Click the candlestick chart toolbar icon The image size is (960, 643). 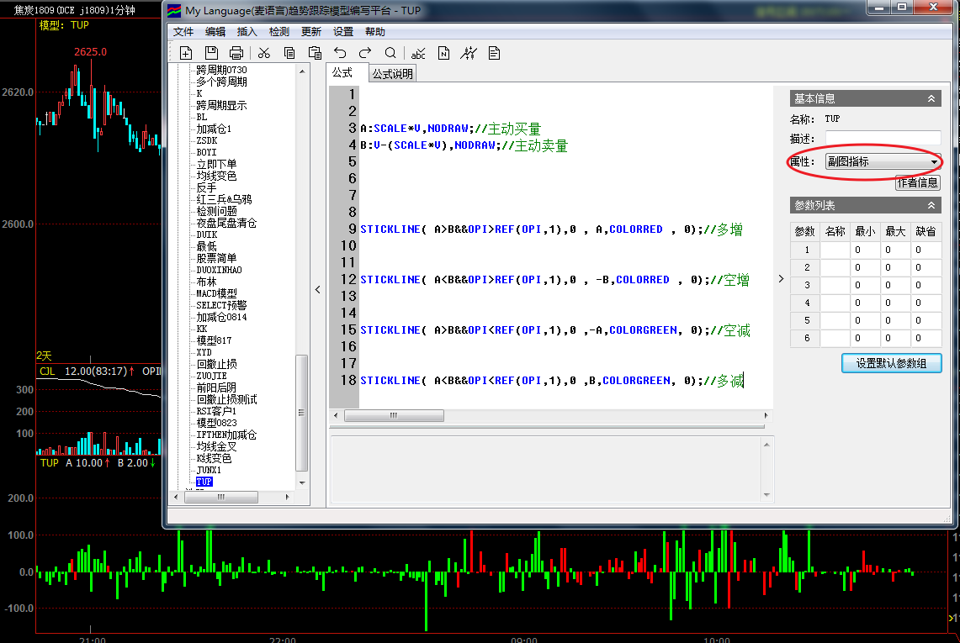coord(469,53)
